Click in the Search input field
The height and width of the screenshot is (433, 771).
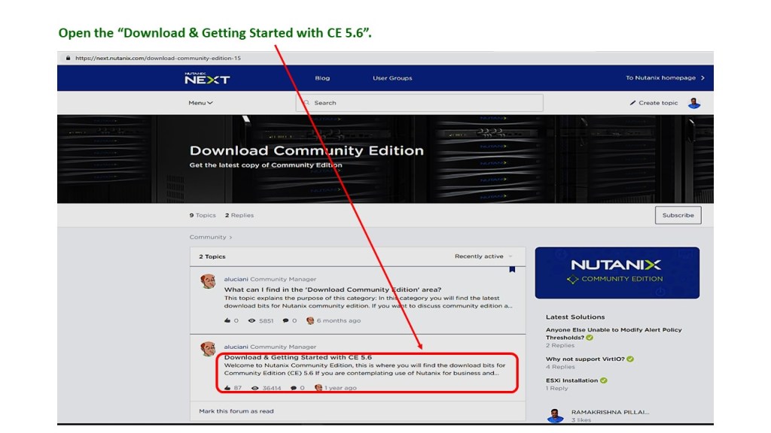(x=422, y=103)
